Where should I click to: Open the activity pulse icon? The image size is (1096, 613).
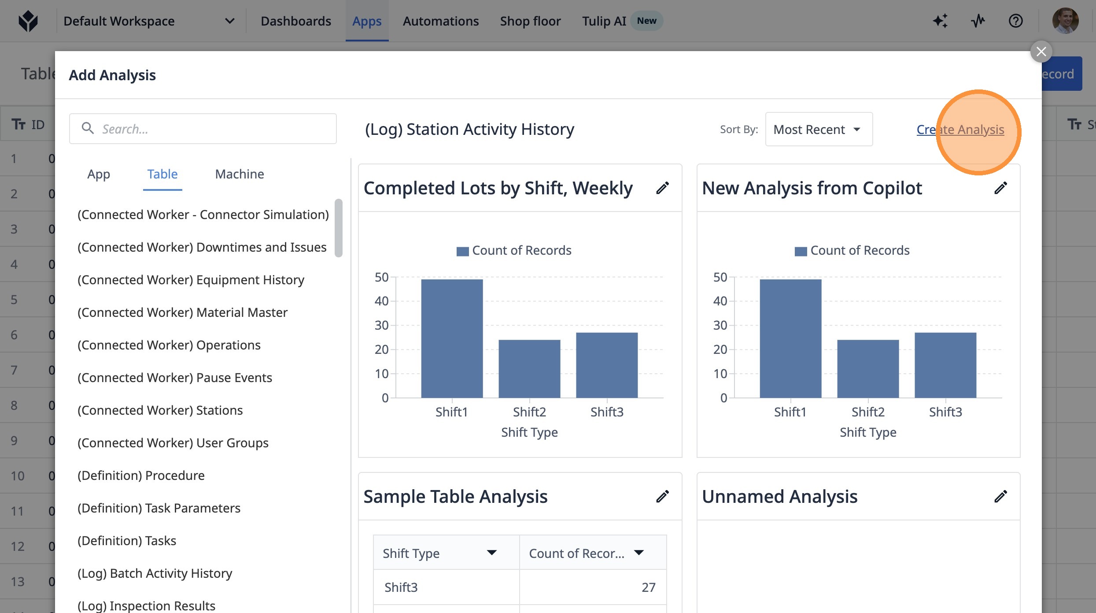(x=978, y=21)
